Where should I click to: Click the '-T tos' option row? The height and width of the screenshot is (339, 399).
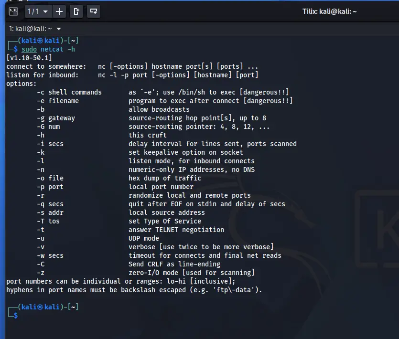(119, 221)
